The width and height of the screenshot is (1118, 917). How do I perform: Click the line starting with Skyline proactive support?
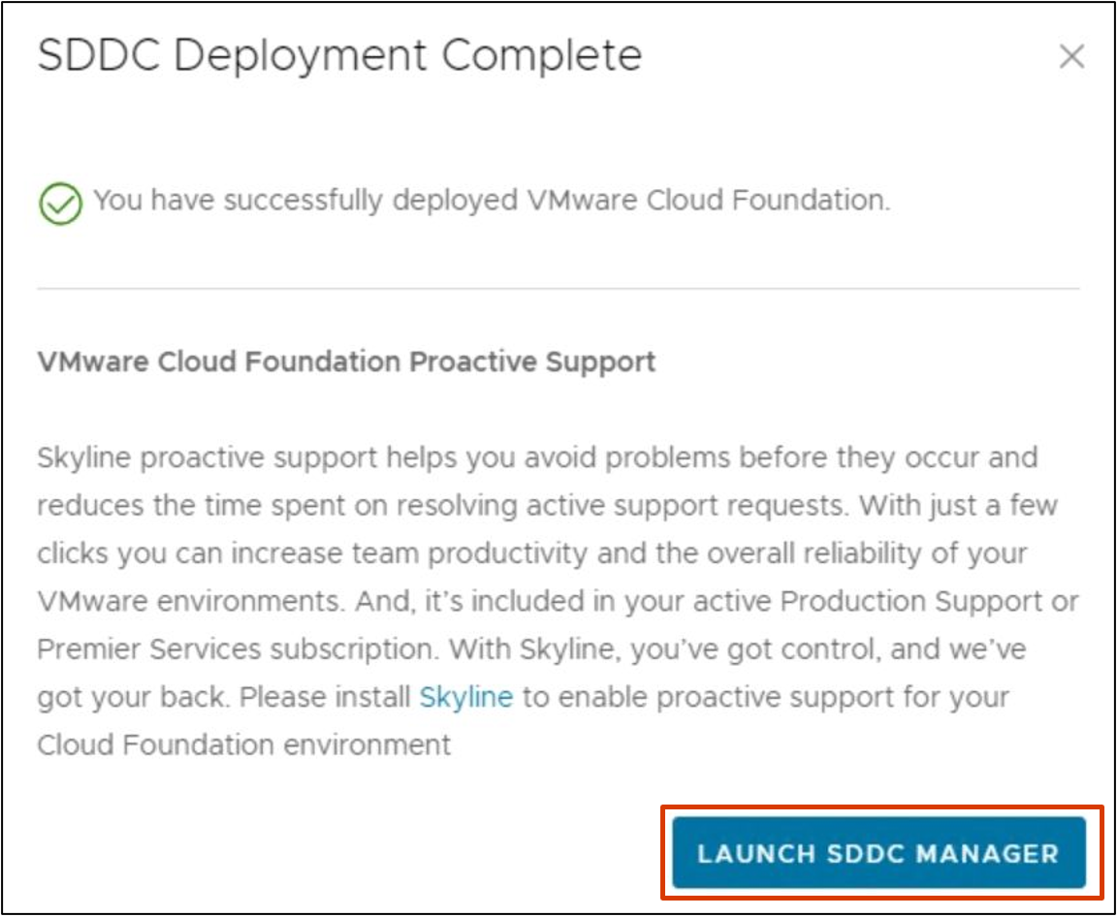[x=537, y=458]
